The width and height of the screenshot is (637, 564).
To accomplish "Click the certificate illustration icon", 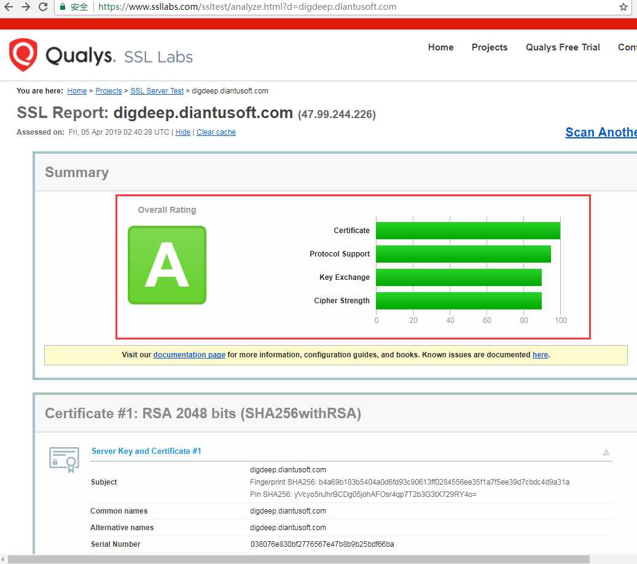I will click(64, 459).
